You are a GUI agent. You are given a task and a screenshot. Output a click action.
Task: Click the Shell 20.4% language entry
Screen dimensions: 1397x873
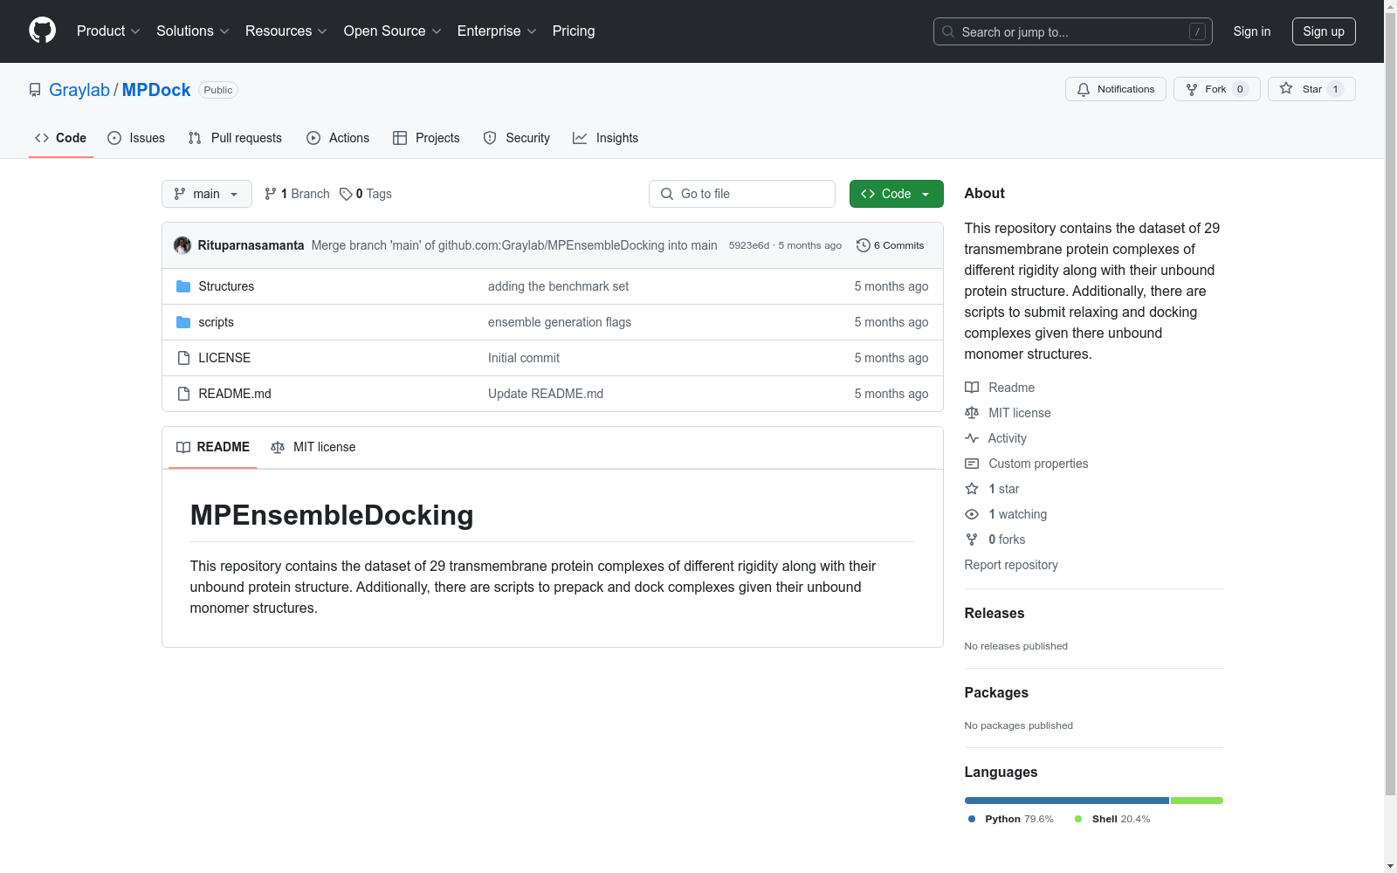[x=1112, y=819]
